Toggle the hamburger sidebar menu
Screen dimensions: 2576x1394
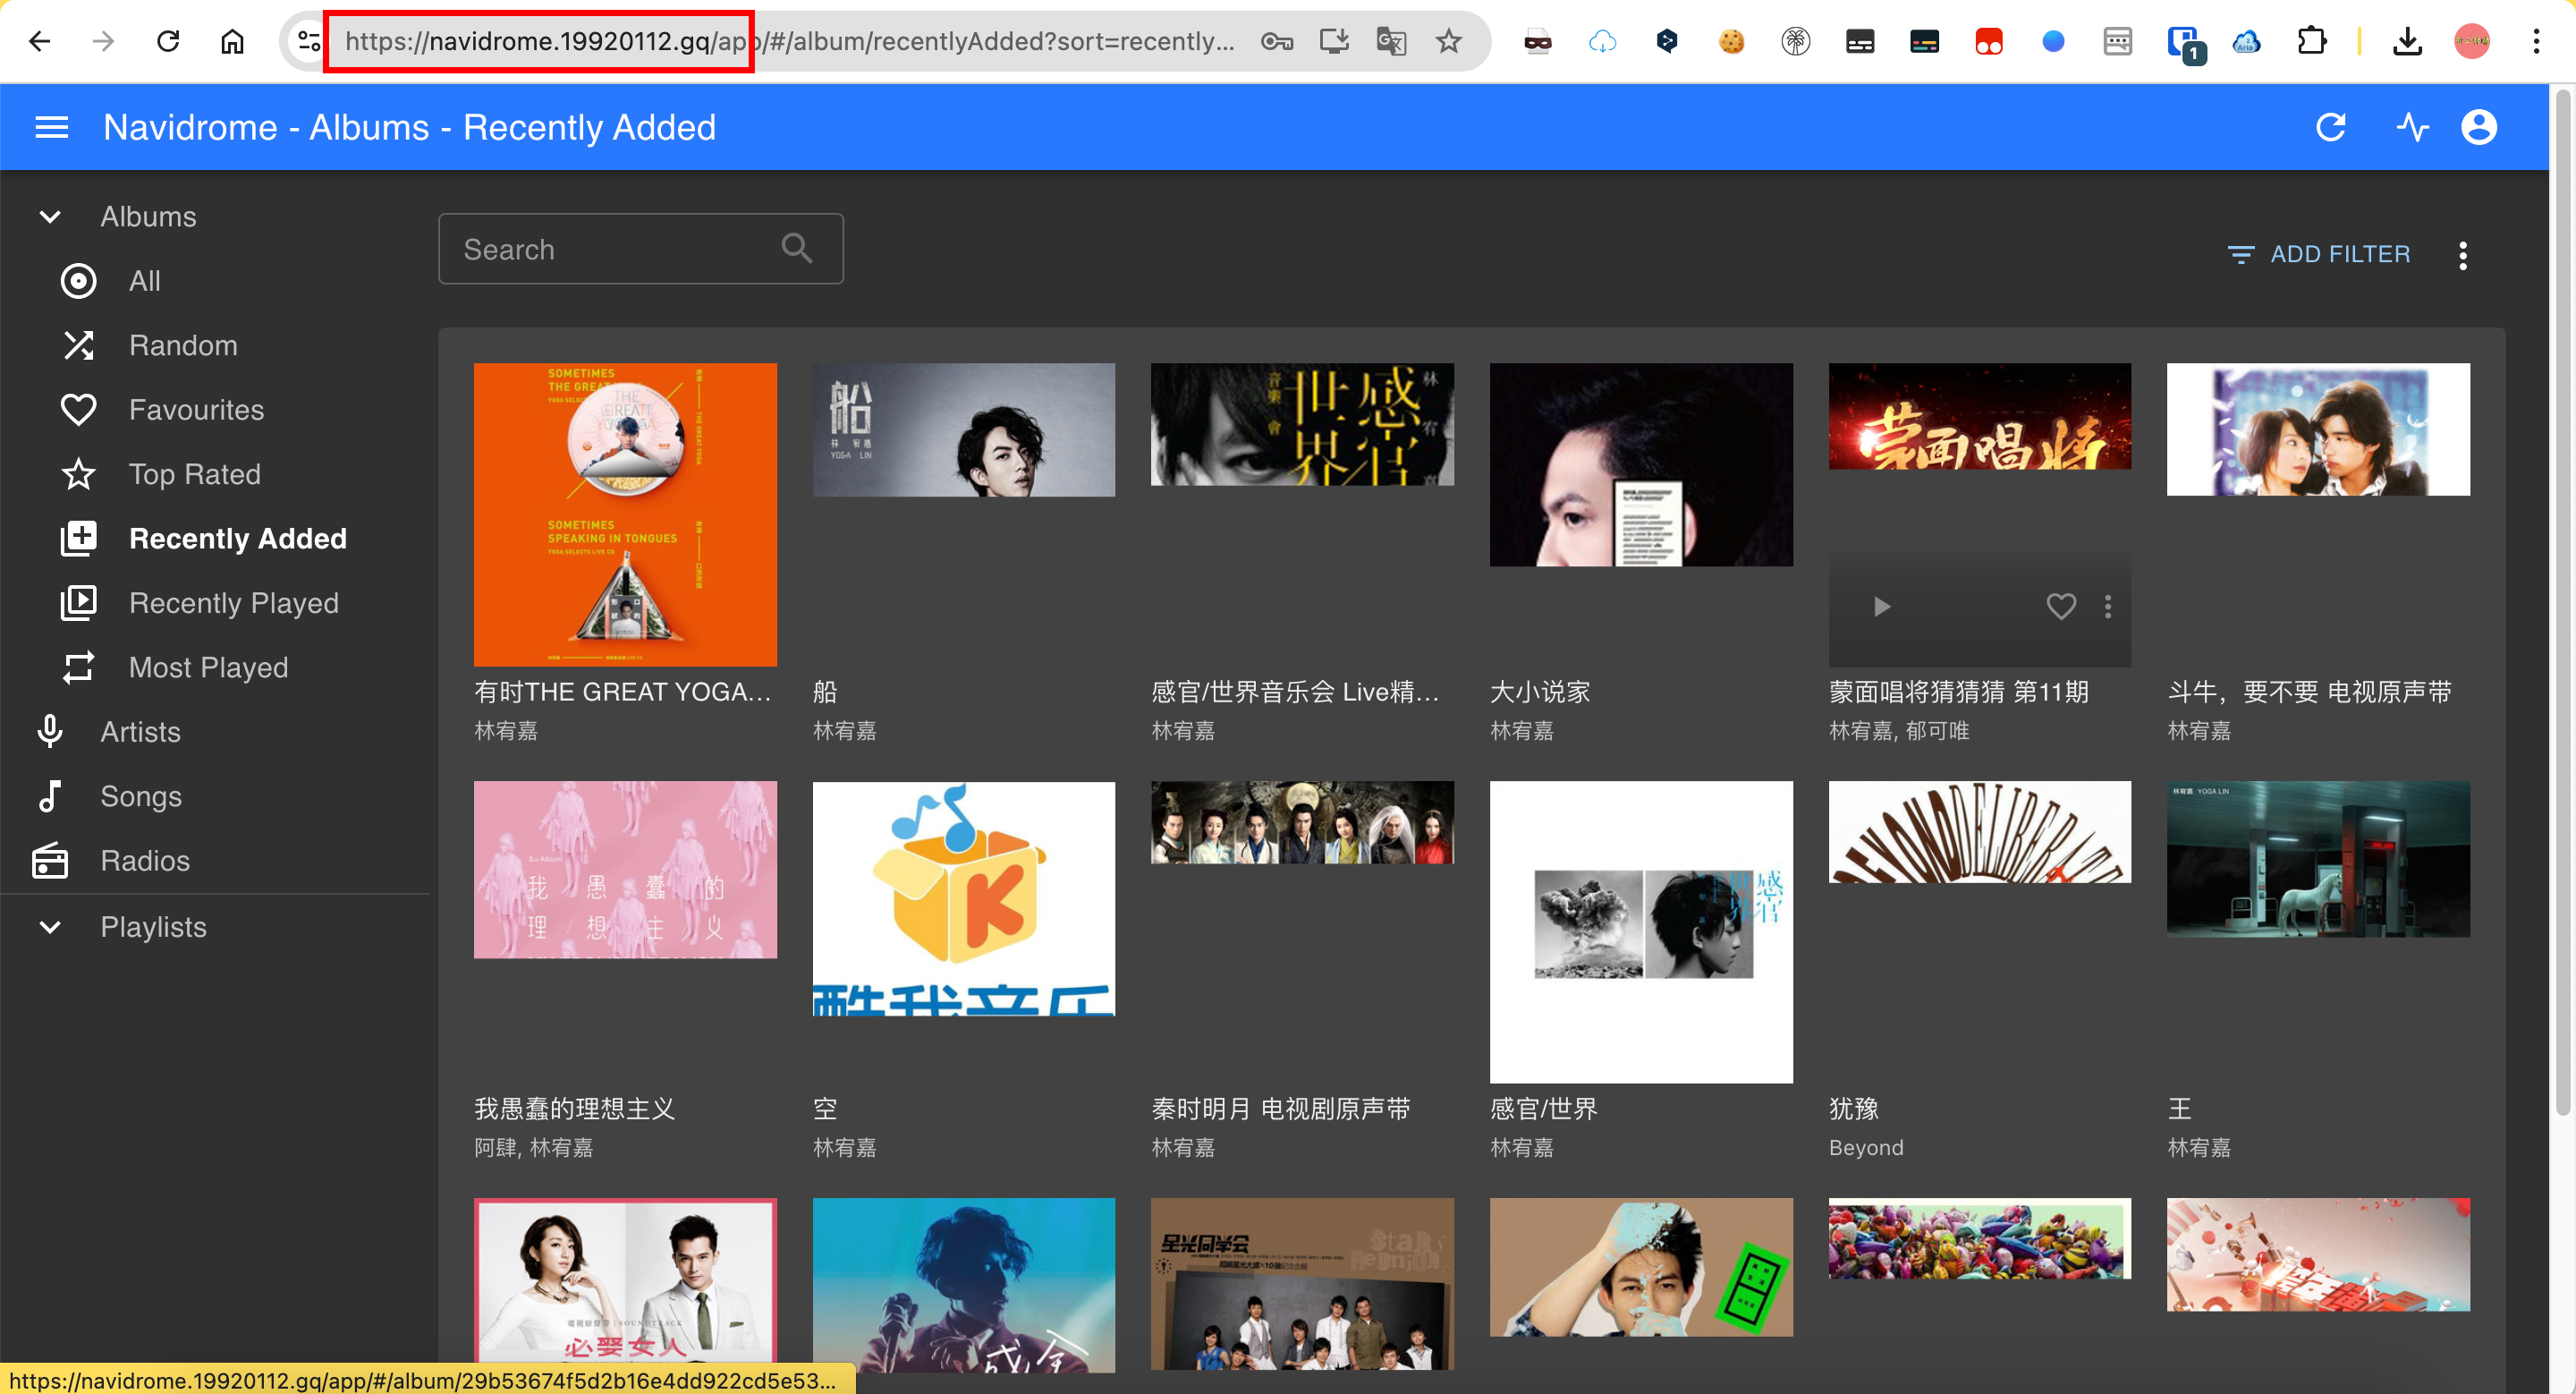tap(51, 127)
